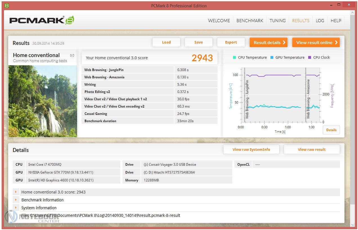The width and height of the screenshot is (358, 230).
Task: Select the Web Browsing - Amazonia row
Action: pyautogui.click(x=150, y=77)
